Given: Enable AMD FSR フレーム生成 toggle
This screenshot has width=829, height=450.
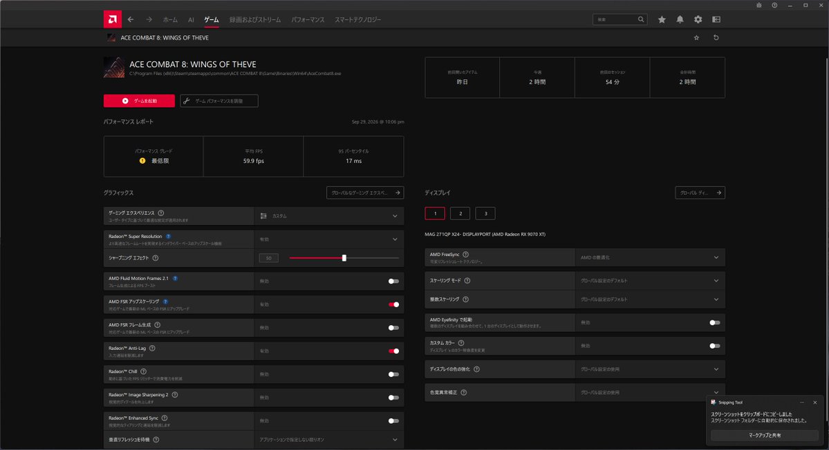Looking at the screenshot, I should [393, 328].
